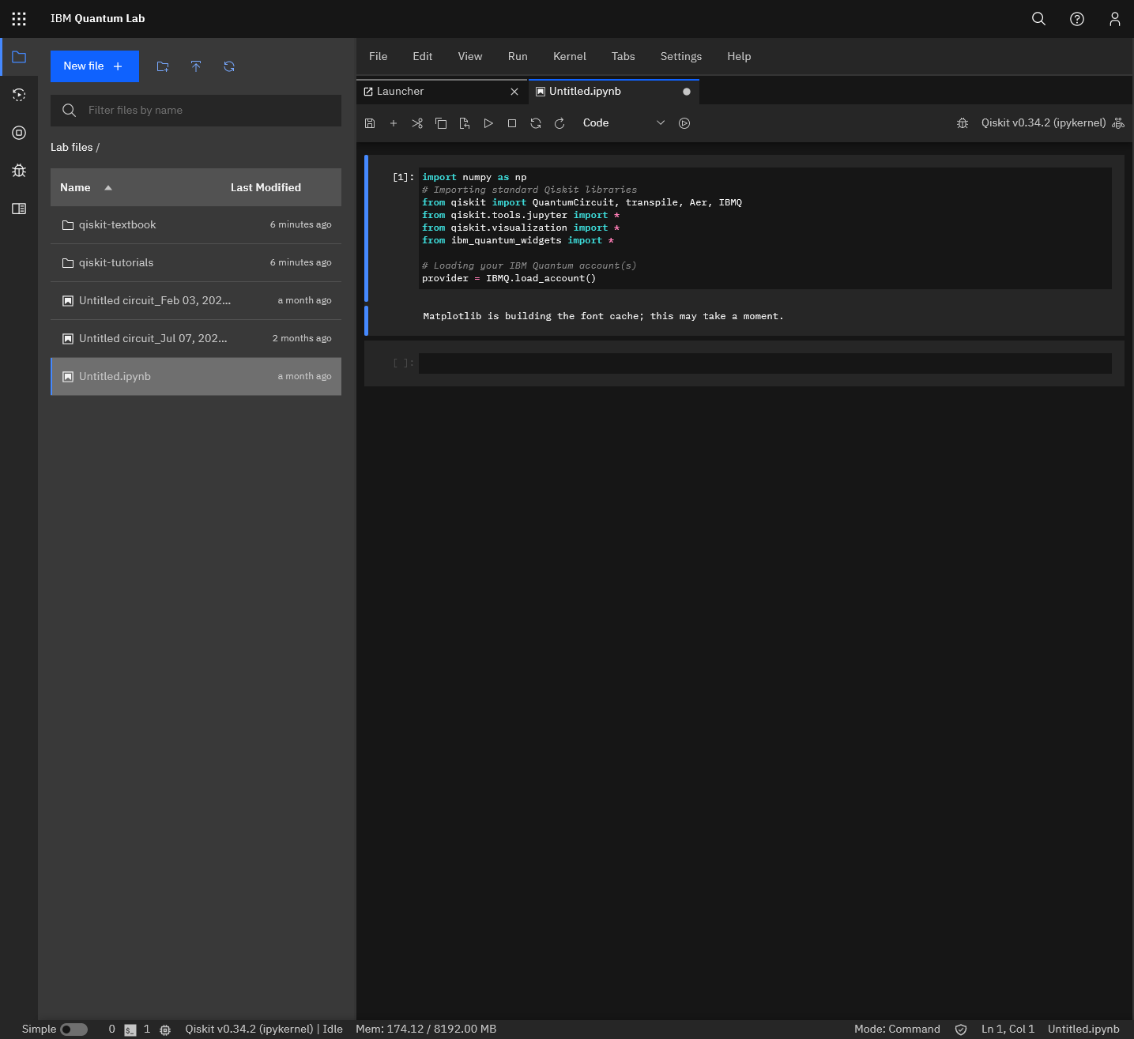Insert a cell below with plus icon
This screenshot has height=1039, width=1134.
[394, 123]
